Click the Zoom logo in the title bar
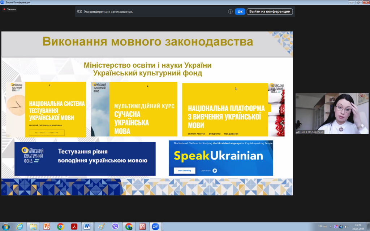The image size is (370, 231). click(x=3, y=2)
